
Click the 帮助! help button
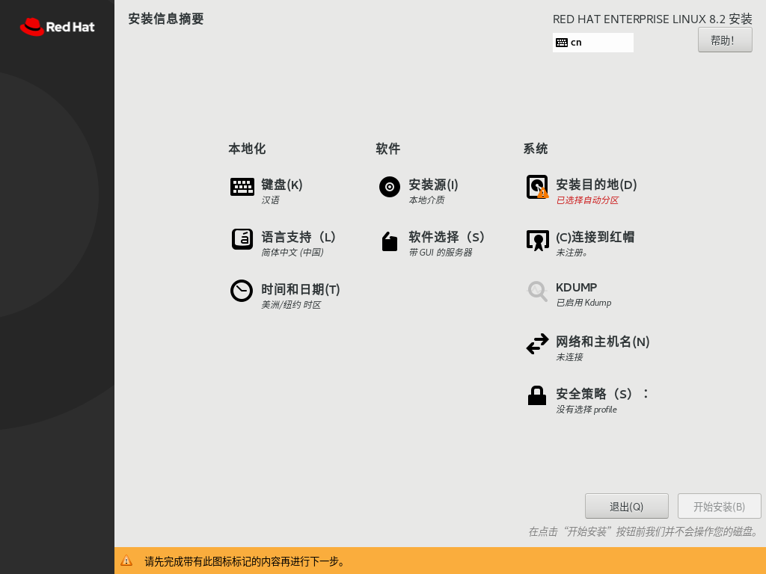tap(725, 40)
